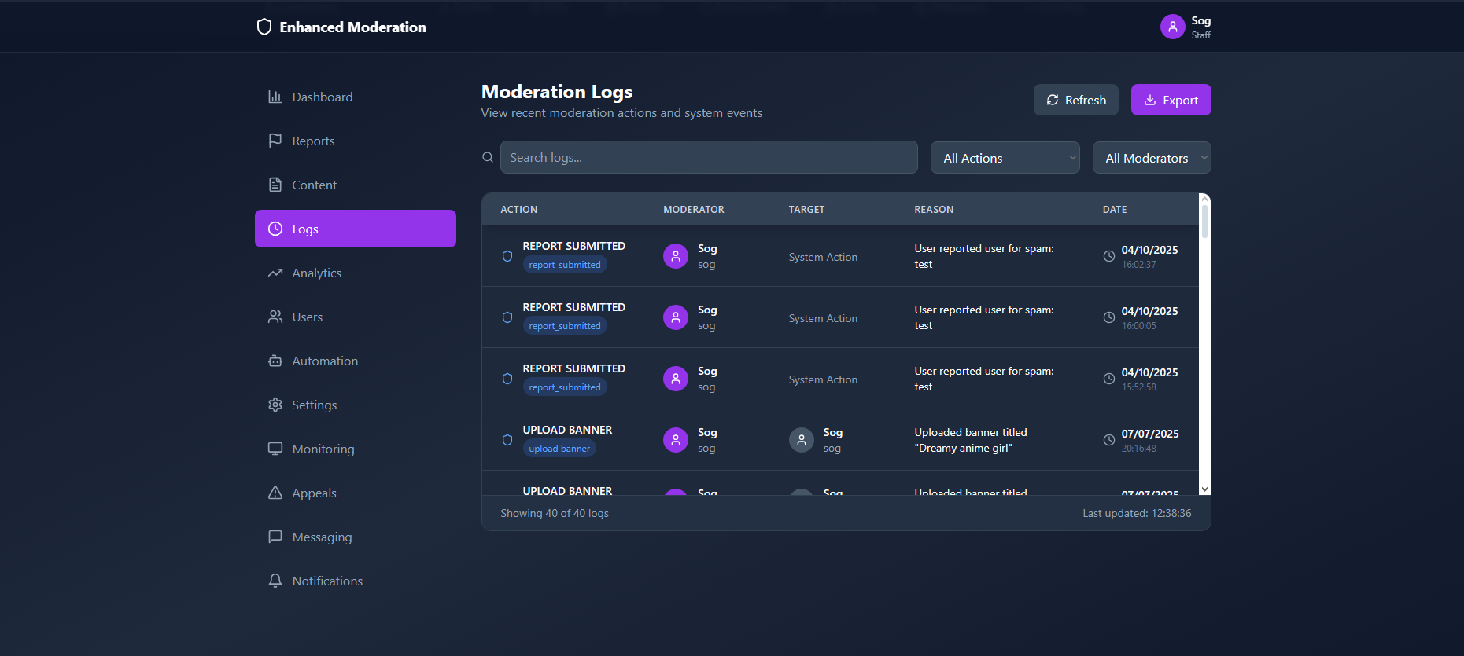The image size is (1464, 656).
Task: Click the Notifications bell icon
Action: coord(275,581)
